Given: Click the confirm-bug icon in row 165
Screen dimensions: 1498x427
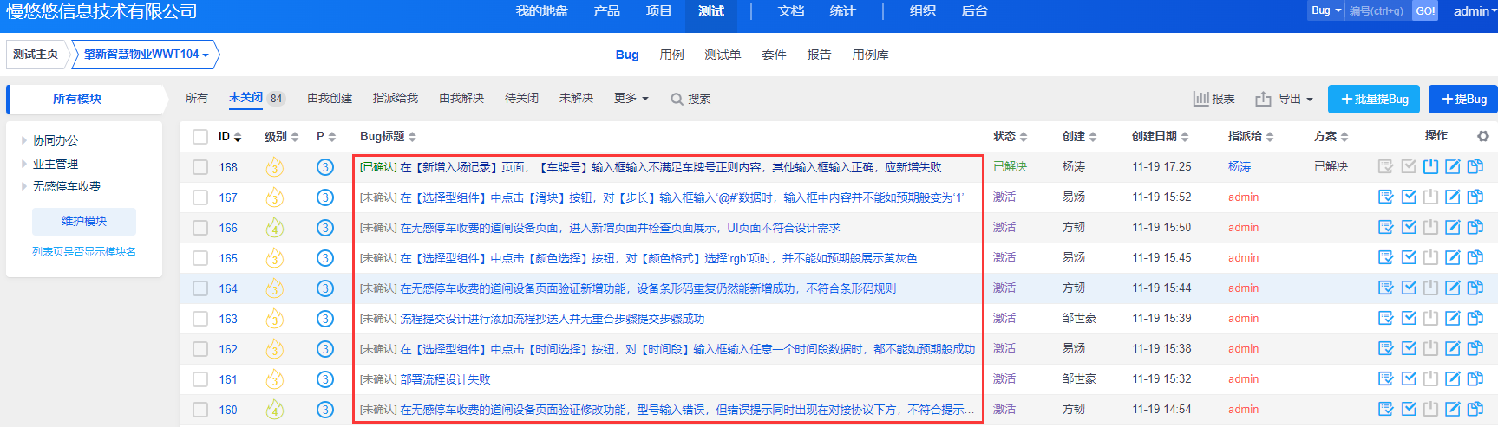Looking at the screenshot, I should 1386,257.
